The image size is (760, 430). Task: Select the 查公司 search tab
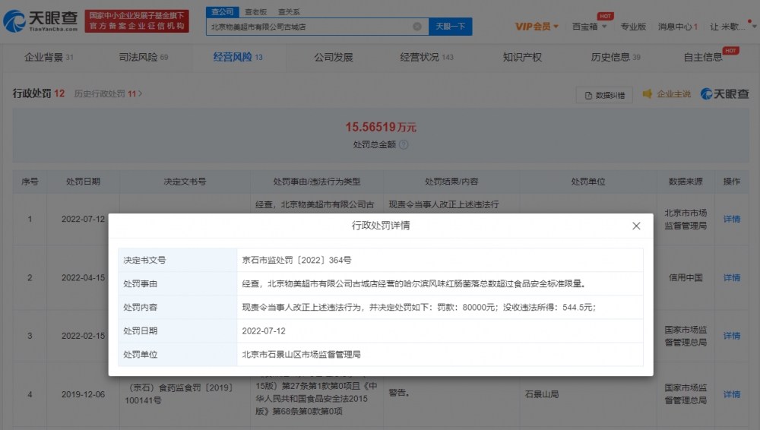pos(223,11)
